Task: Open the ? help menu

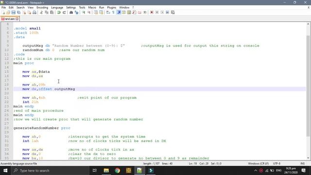Action: coord(133,8)
